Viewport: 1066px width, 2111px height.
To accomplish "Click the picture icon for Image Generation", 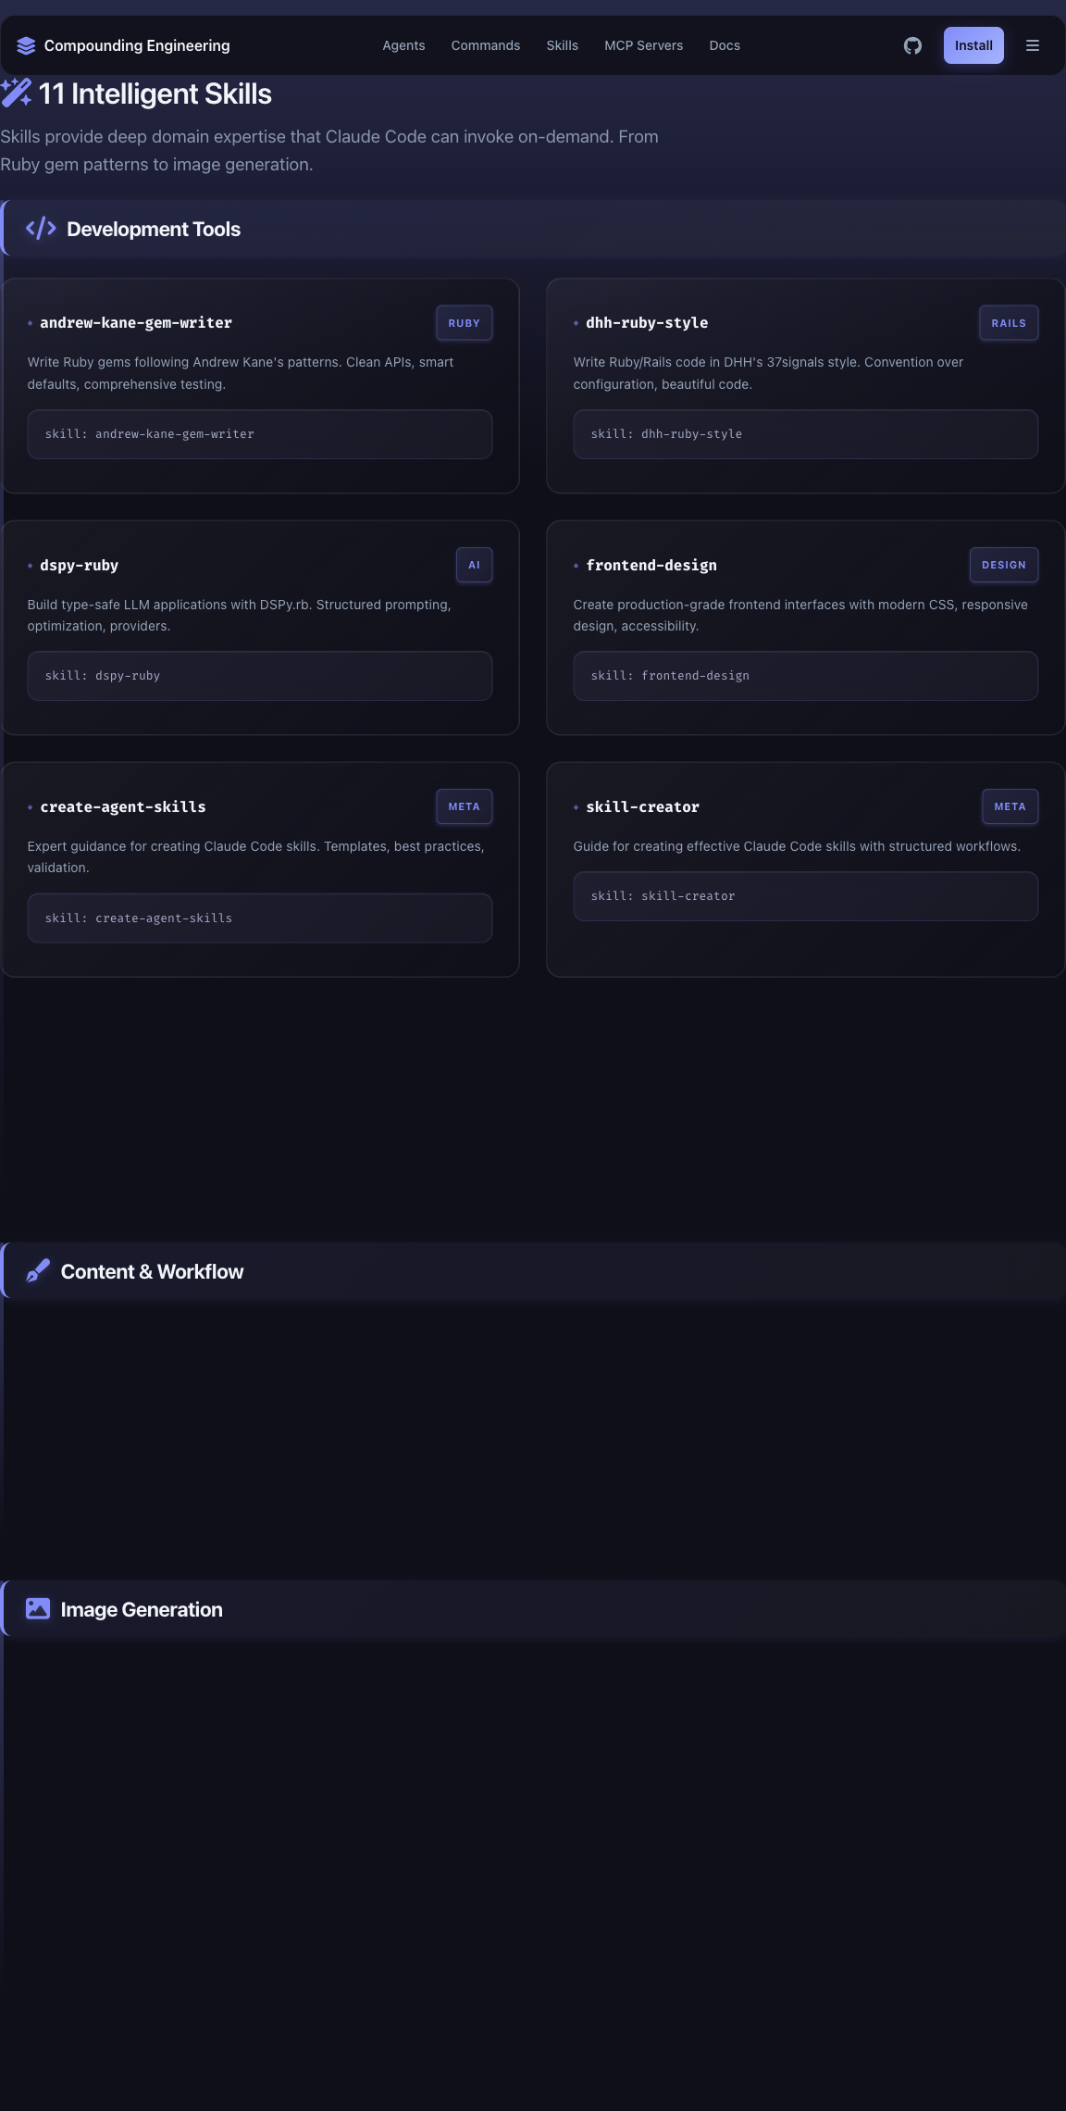I will tap(38, 1609).
